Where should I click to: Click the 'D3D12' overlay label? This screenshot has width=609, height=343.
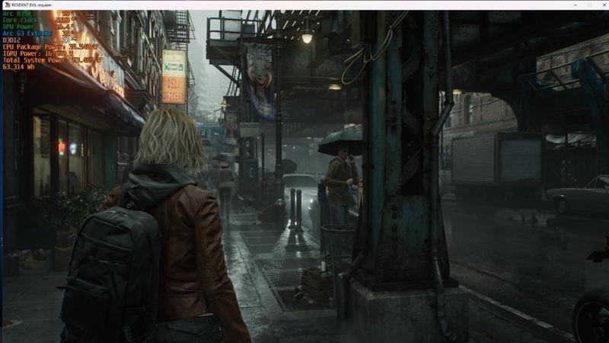[11, 40]
